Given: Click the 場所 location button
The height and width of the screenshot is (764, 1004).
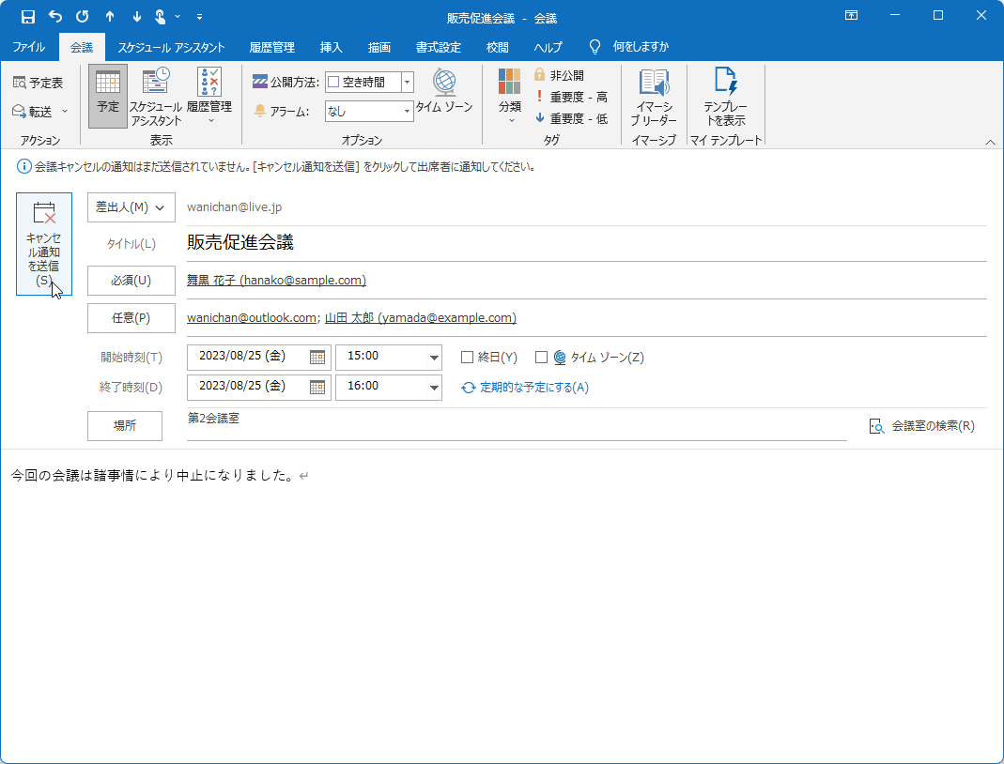Looking at the screenshot, I should tap(125, 425).
